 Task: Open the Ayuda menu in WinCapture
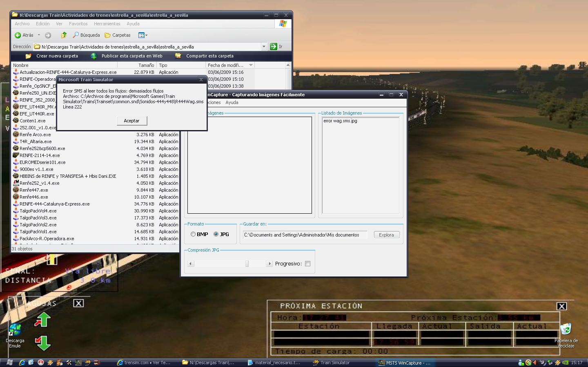click(232, 102)
